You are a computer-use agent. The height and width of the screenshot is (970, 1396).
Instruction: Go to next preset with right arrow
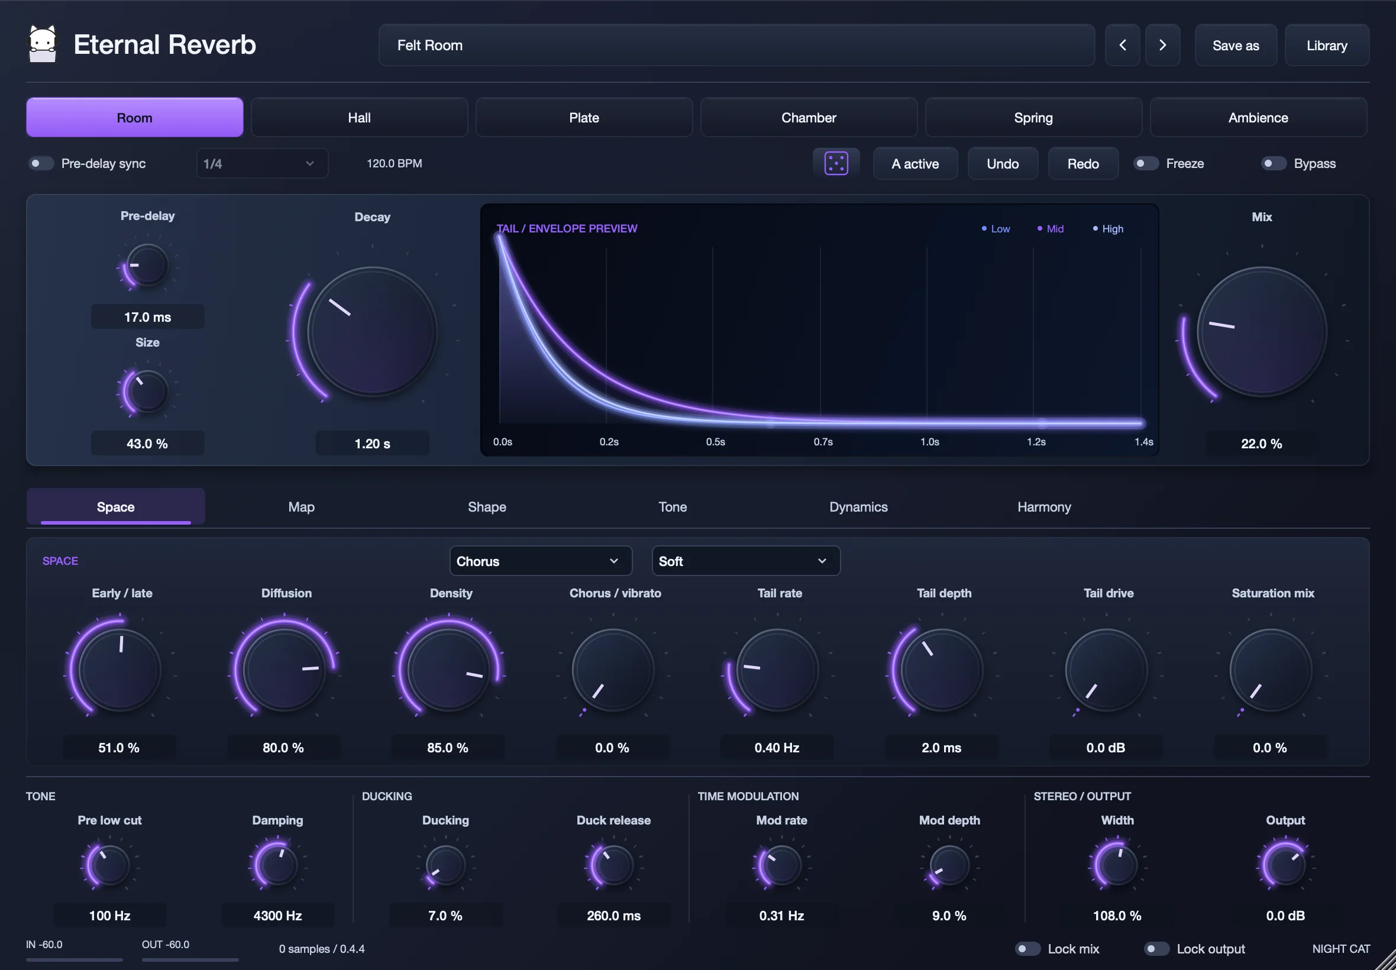coord(1162,45)
